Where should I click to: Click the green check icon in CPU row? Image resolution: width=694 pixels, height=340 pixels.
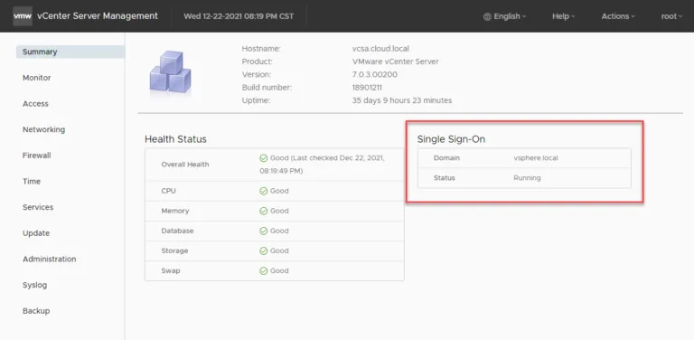[263, 191]
